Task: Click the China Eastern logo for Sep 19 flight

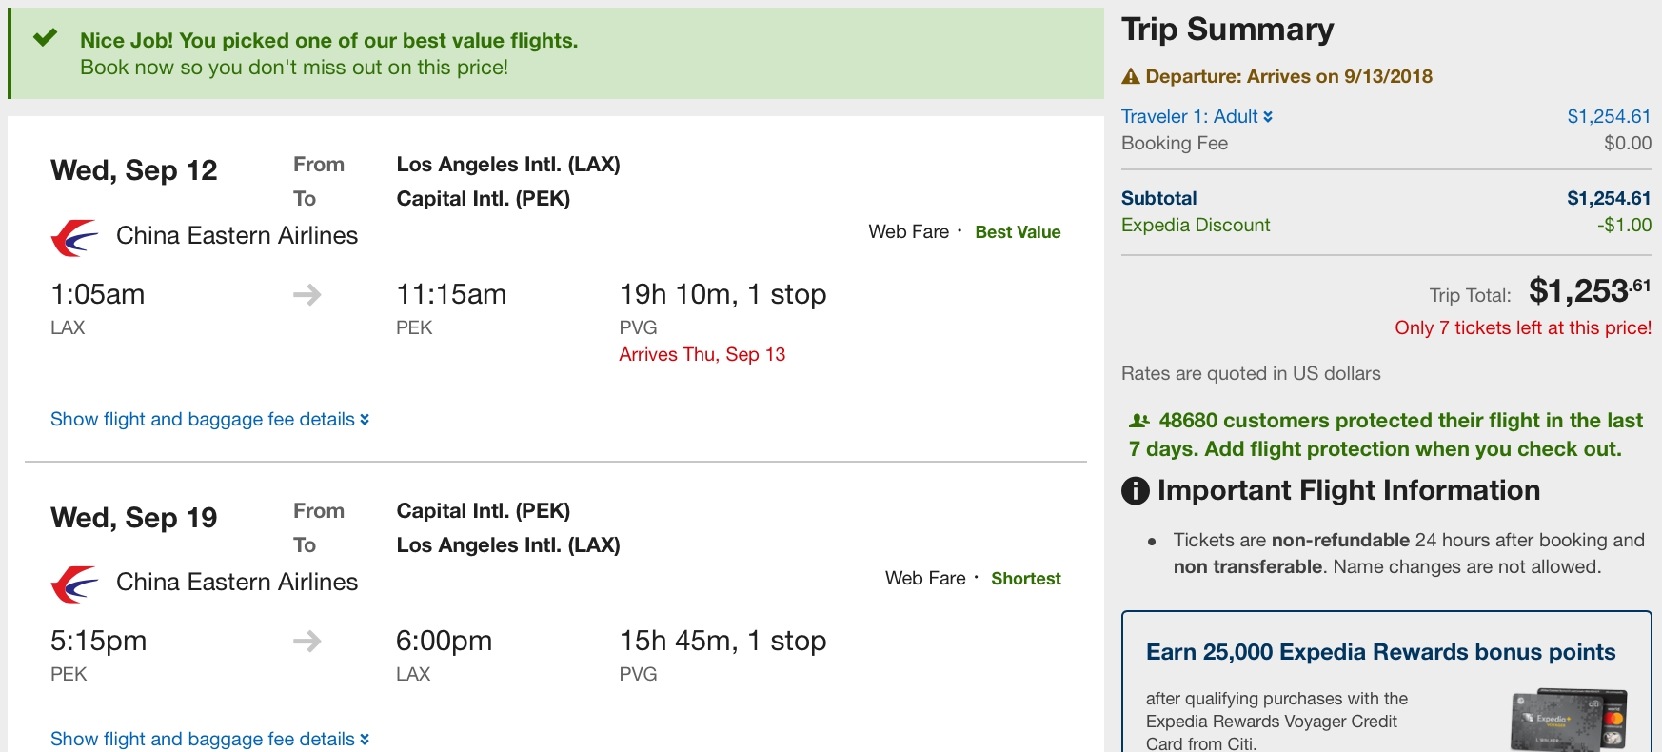Action: tap(74, 584)
